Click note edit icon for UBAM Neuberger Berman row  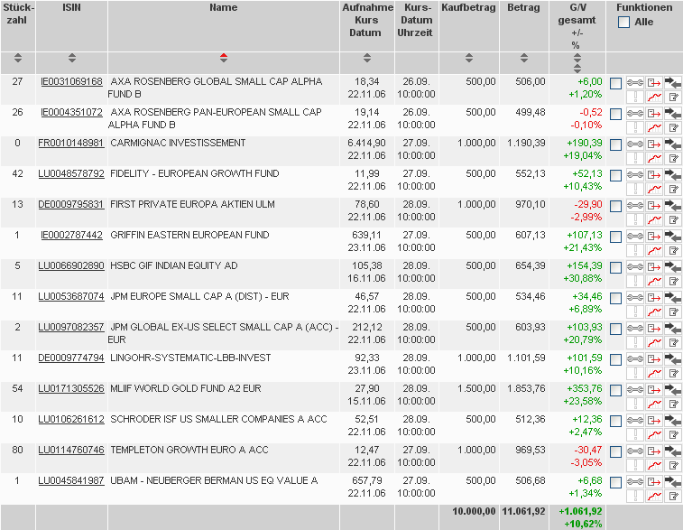[673, 496]
